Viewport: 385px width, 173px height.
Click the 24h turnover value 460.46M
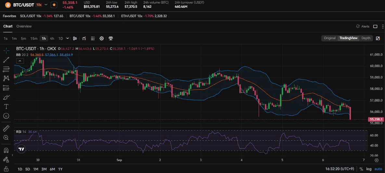click(x=181, y=6)
